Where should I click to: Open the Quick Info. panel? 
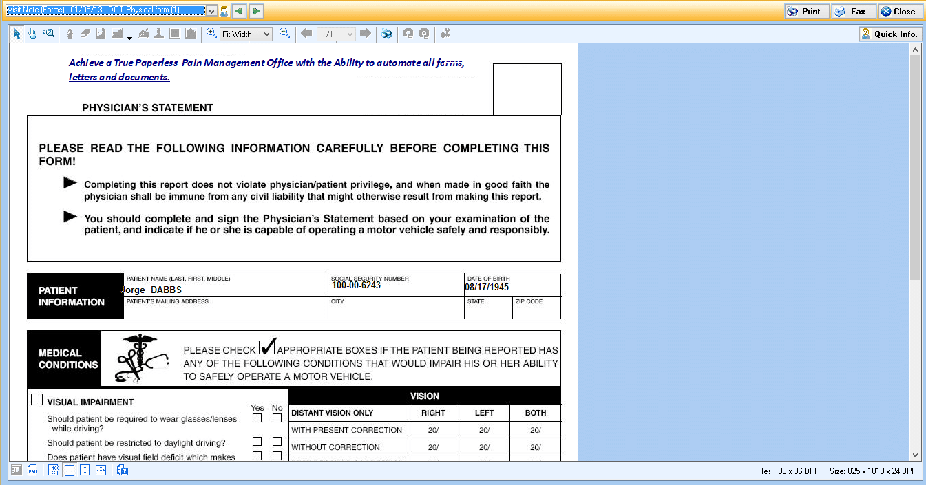tap(889, 34)
